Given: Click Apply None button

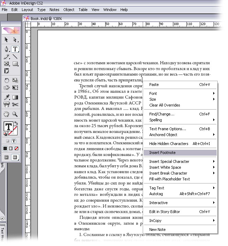Looking at the screenshot, I should click(x=17, y=148).
